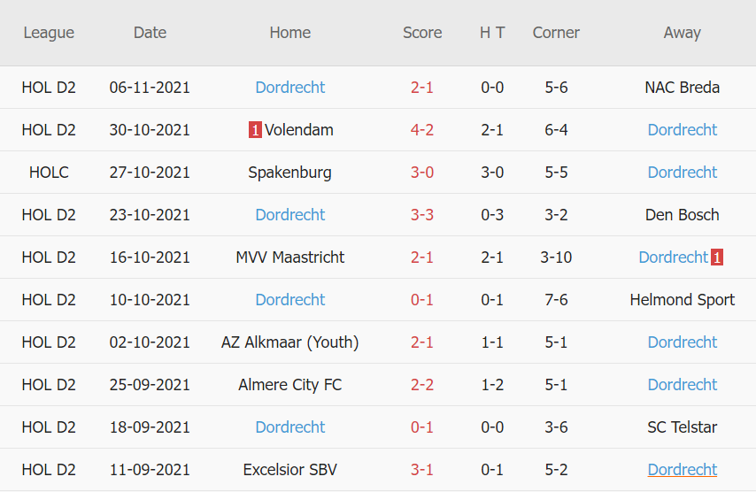Click the 4-2 score in the Volendam row
756x492 pixels.
pyautogui.click(x=422, y=130)
